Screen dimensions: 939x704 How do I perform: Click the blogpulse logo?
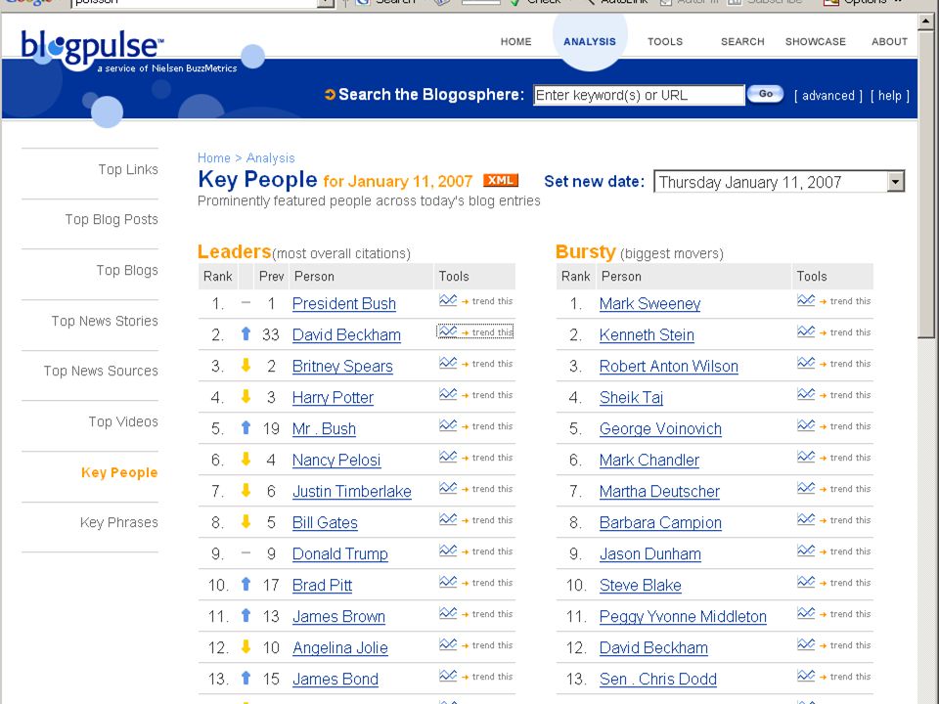(x=92, y=48)
